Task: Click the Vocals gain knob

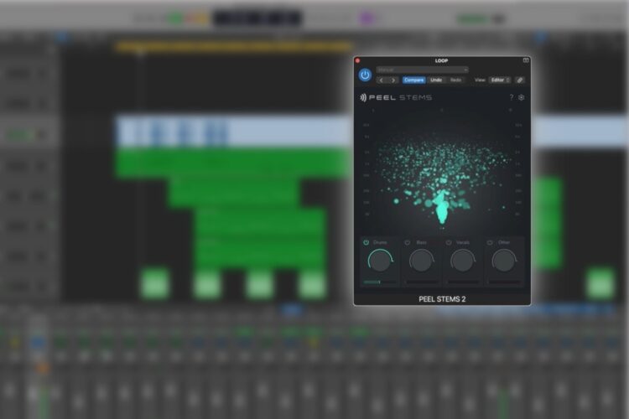Action: pyautogui.click(x=462, y=261)
